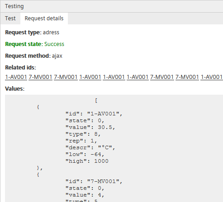Click the Testing panel header
The image size is (223, 202).
[x=112, y=6]
